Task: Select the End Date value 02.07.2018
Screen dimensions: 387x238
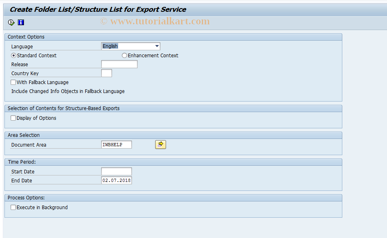Action: point(116,180)
